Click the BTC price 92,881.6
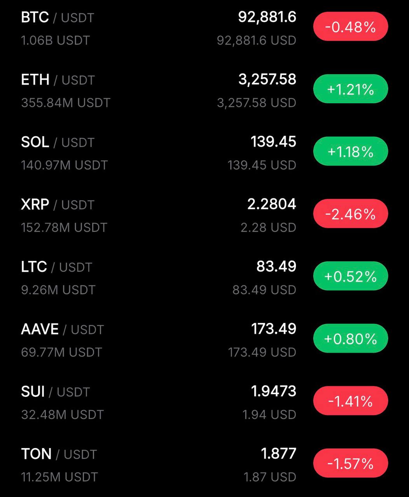Screen dimensions: 409x497 tap(267, 17)
